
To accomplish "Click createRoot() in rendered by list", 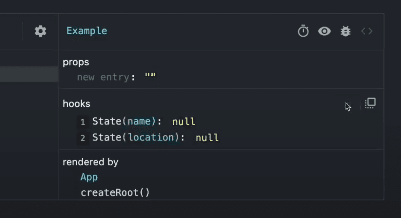I will pyautogui.click(x=115, y=193).
